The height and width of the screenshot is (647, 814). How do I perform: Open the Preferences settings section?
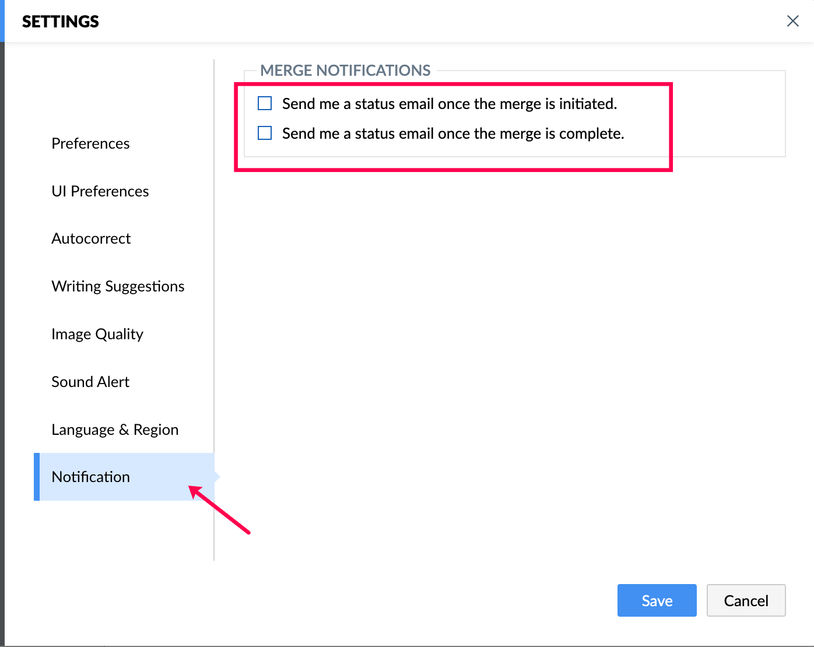tap(90, 143)
